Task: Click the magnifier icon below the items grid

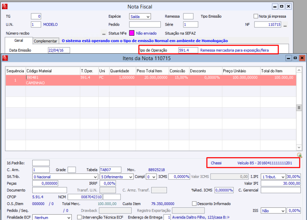Action: coord(299,155)
